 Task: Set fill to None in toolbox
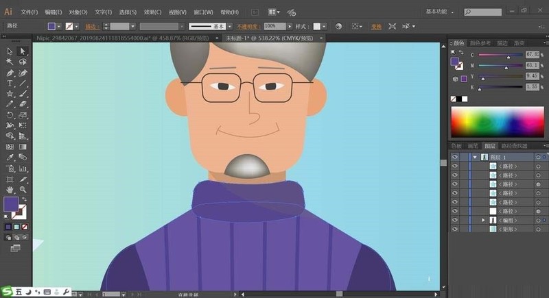[x=25, y=227]
